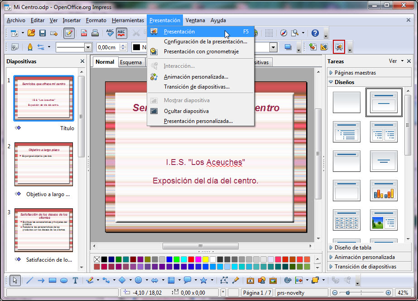Choose the Selection arrow tool
The height and width of the screenshot is (301, 418).
[x=15, y=280]
